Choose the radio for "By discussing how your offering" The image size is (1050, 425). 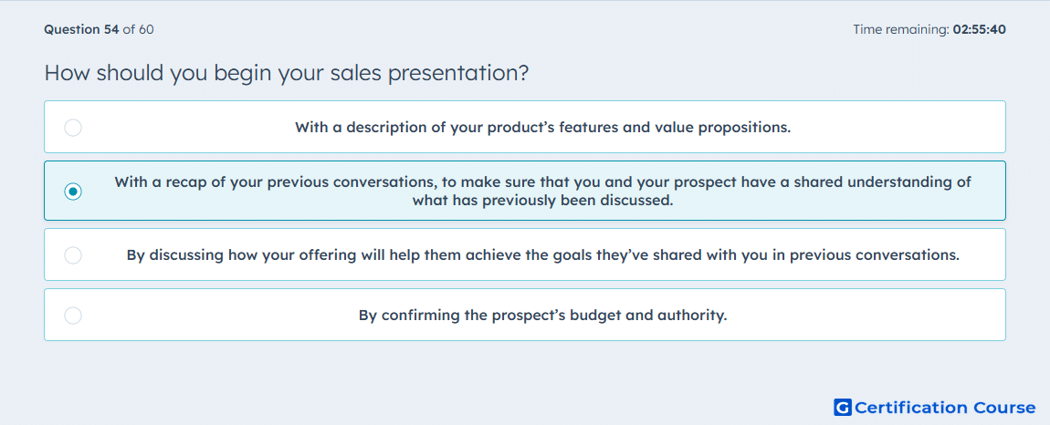click(x=73, y=255)
